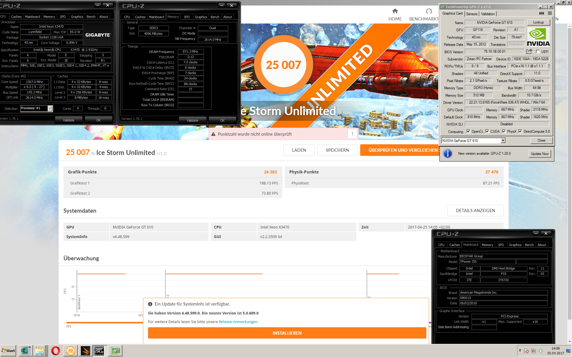Image resolution: width=572 pixels, height=357 pixels.
Task: Open Windows Explorer from the taskbar
Action: pyautogui.click(x=40, y=351)
